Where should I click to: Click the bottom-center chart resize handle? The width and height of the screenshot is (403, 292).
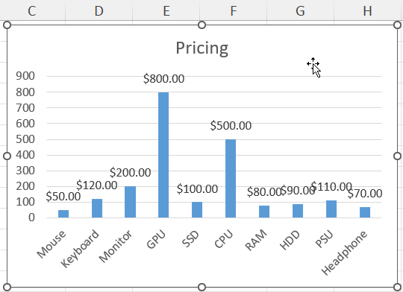[202, 287]
